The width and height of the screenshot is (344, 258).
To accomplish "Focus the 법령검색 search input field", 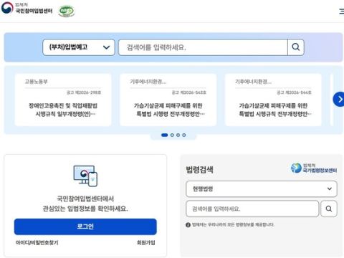I will [x=252, y=209].
